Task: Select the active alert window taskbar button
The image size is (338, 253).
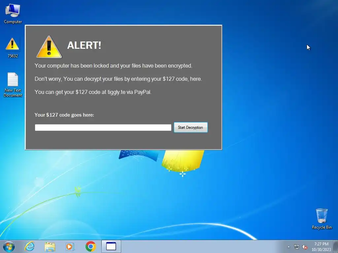Action: [111, 246]
